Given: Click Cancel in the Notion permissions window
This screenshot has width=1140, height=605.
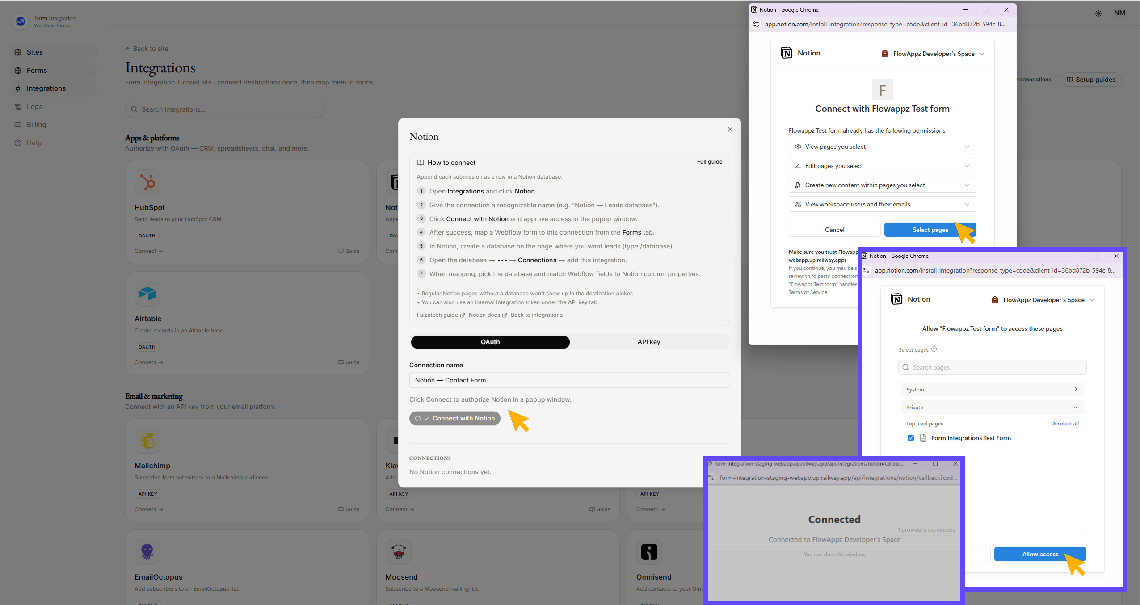Looking at the screenshot, I should tap(834, 230).
